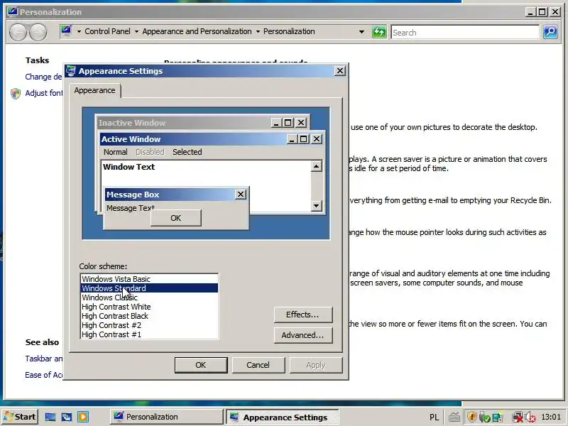
Task: Open the Taskbar link under See also
Action: coord(43,359)
